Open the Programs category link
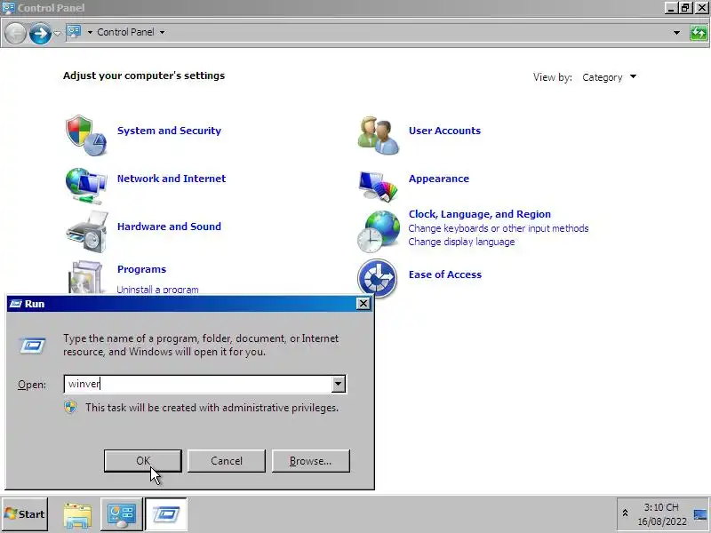 (x=141, y=269)
